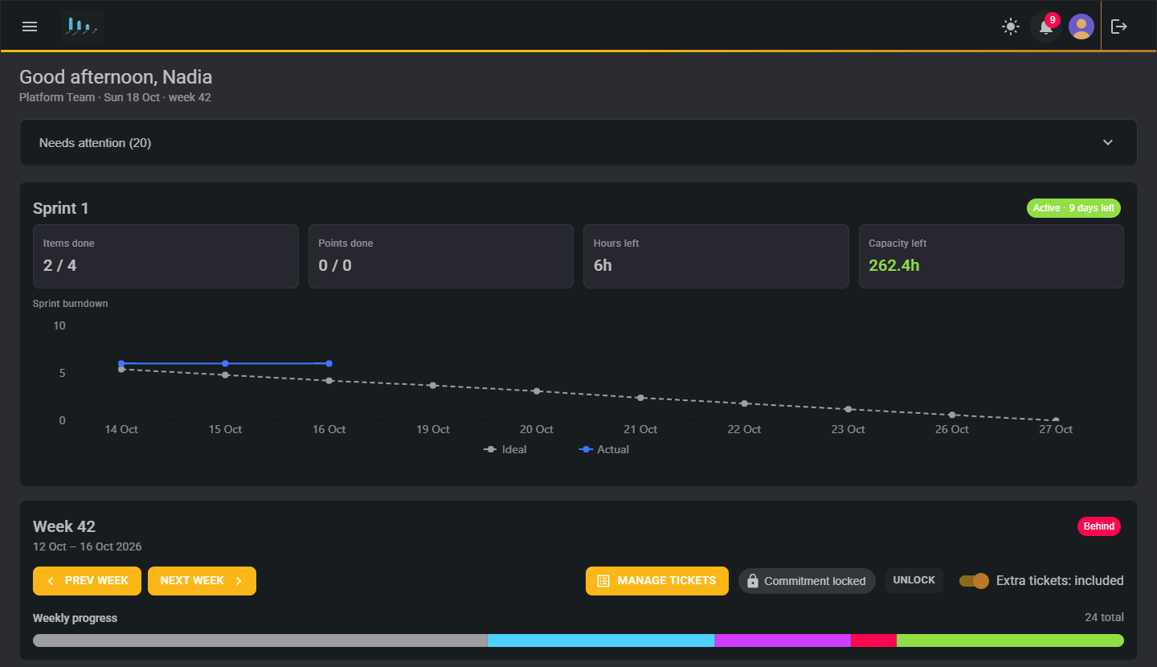This screenshot has width=1157, height=667.
Task: Click the gray segment of weekly progress bar
Action: point(260,640)
